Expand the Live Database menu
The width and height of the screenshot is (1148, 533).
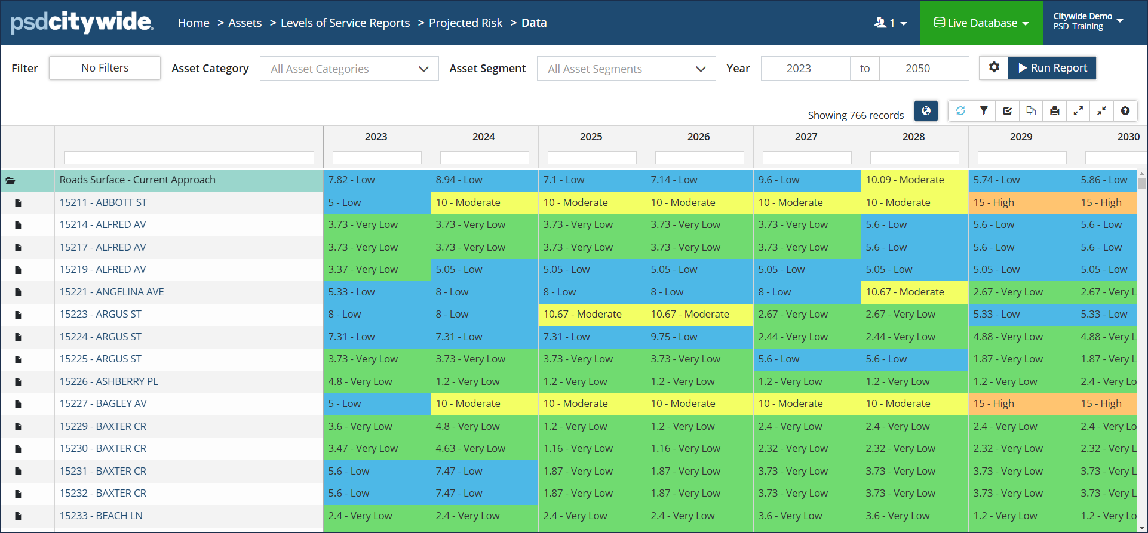[981, 23]
